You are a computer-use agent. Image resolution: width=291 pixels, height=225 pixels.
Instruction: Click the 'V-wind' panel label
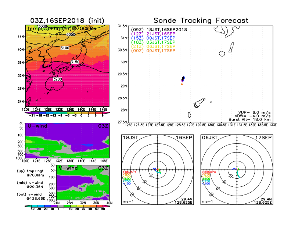(68, 168)
